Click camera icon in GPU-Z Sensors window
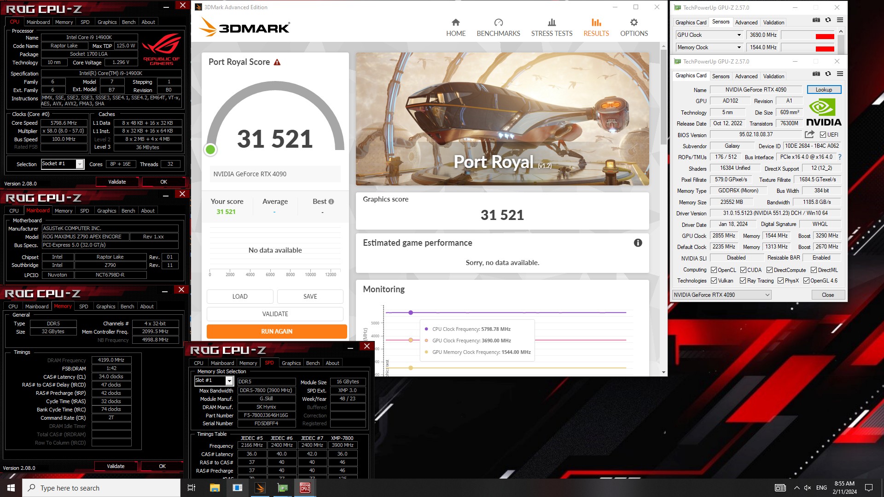The image size is (884, 497). coord(816,20)
